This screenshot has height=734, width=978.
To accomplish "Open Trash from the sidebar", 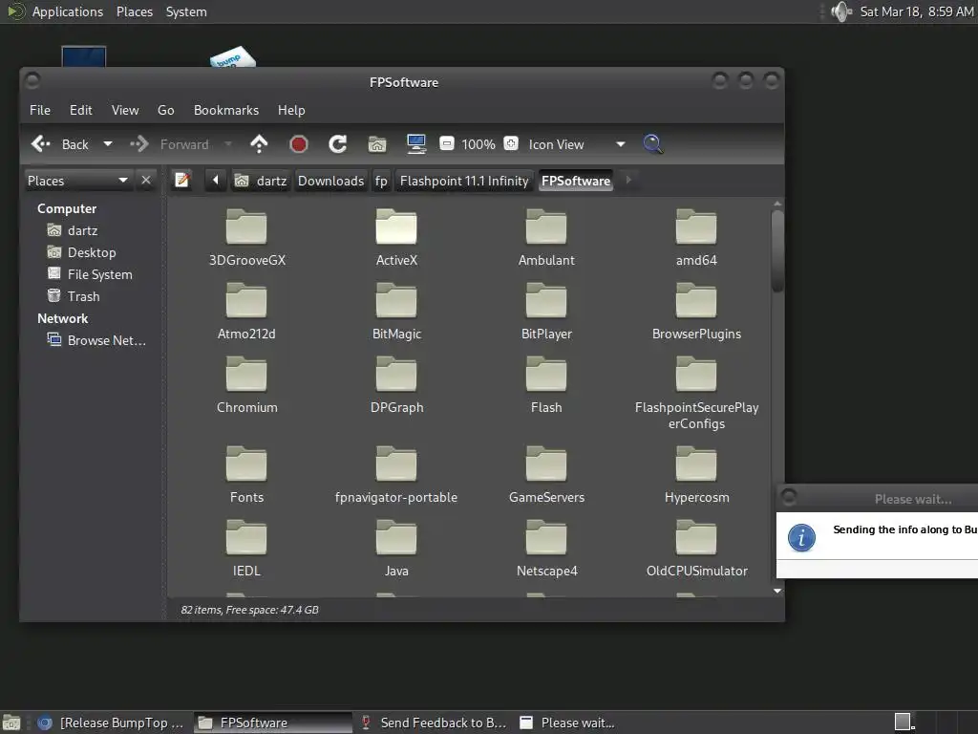I will click(74, 296).
